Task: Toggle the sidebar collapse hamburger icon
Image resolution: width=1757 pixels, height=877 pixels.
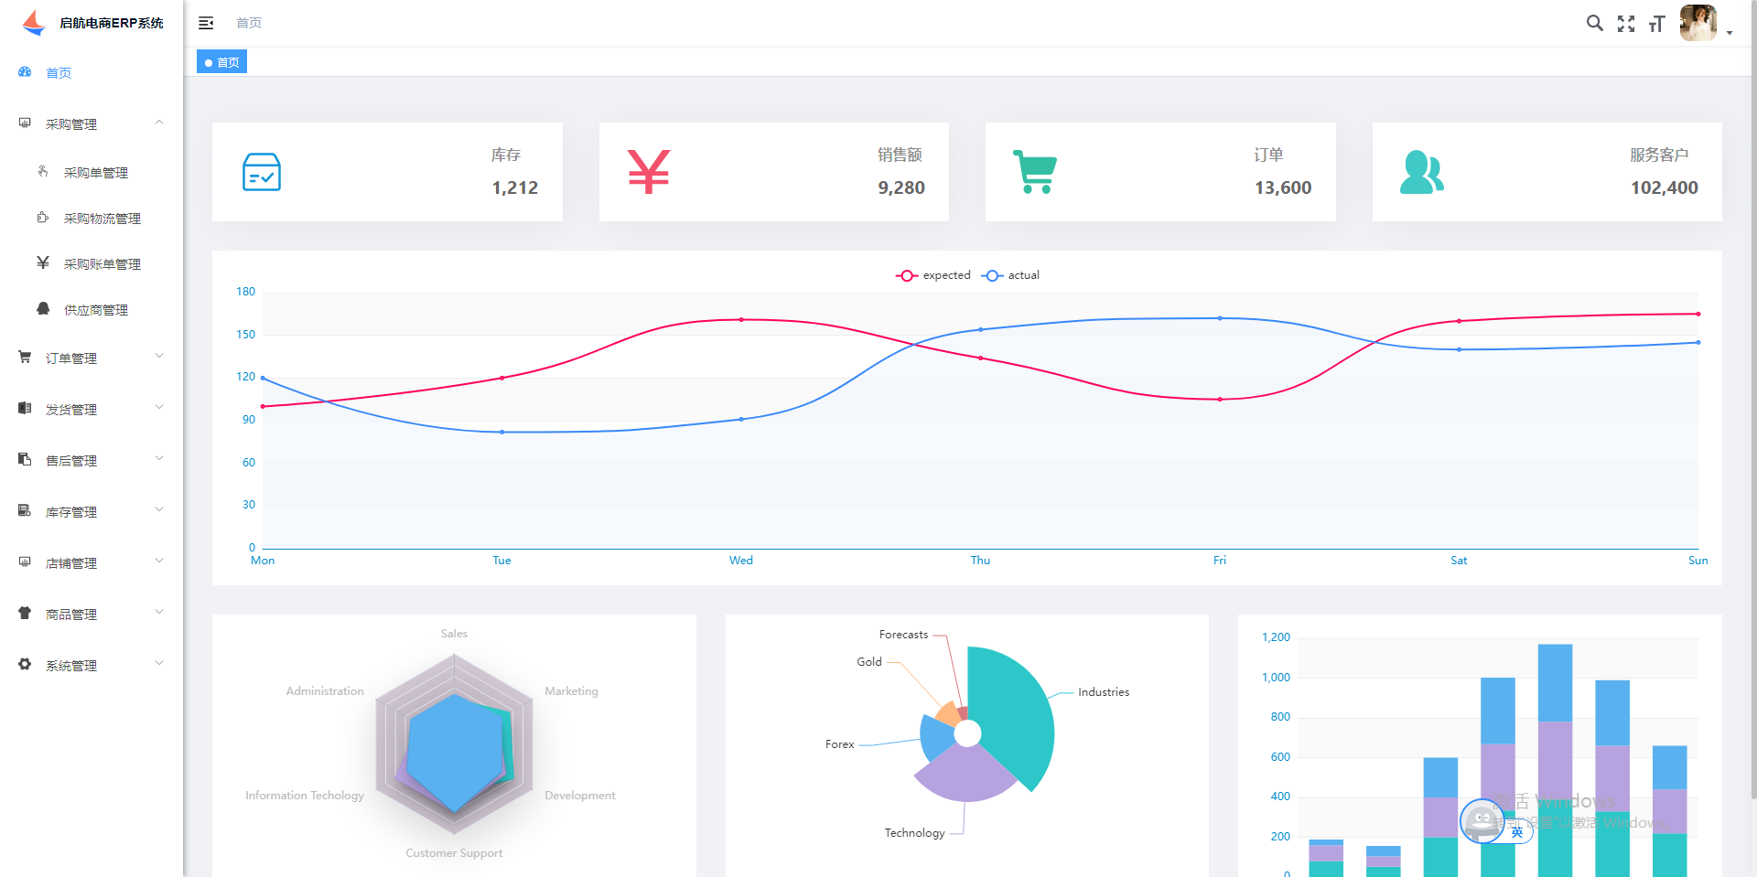Action: (206, 23)
